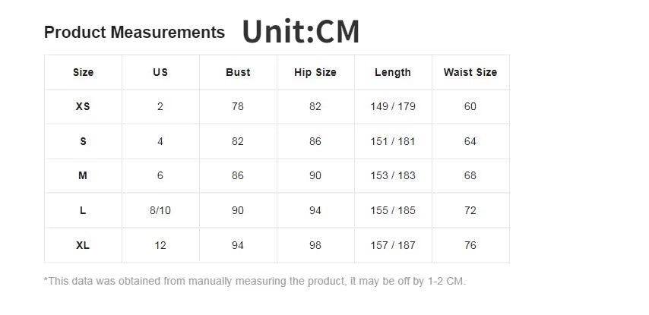
Task: Select the XS size row label
Action: (83, 106)
